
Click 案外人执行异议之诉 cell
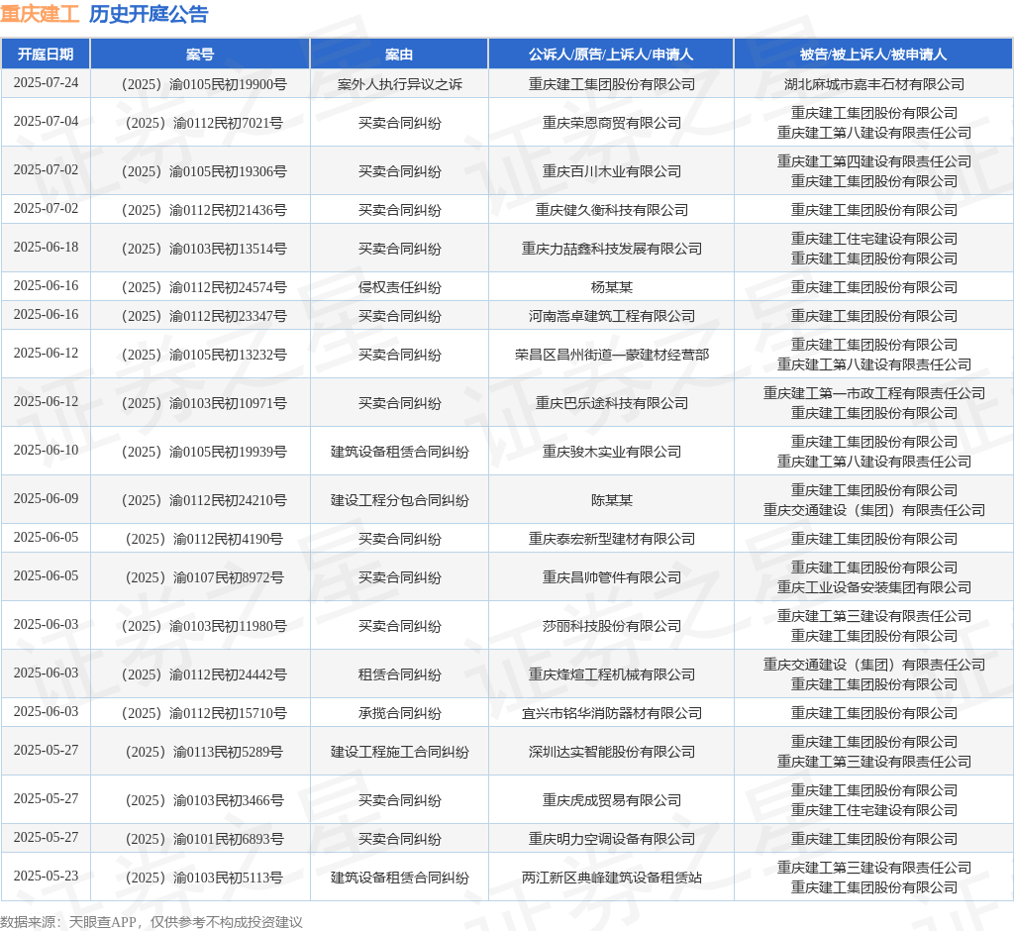(x=400, y=84)
